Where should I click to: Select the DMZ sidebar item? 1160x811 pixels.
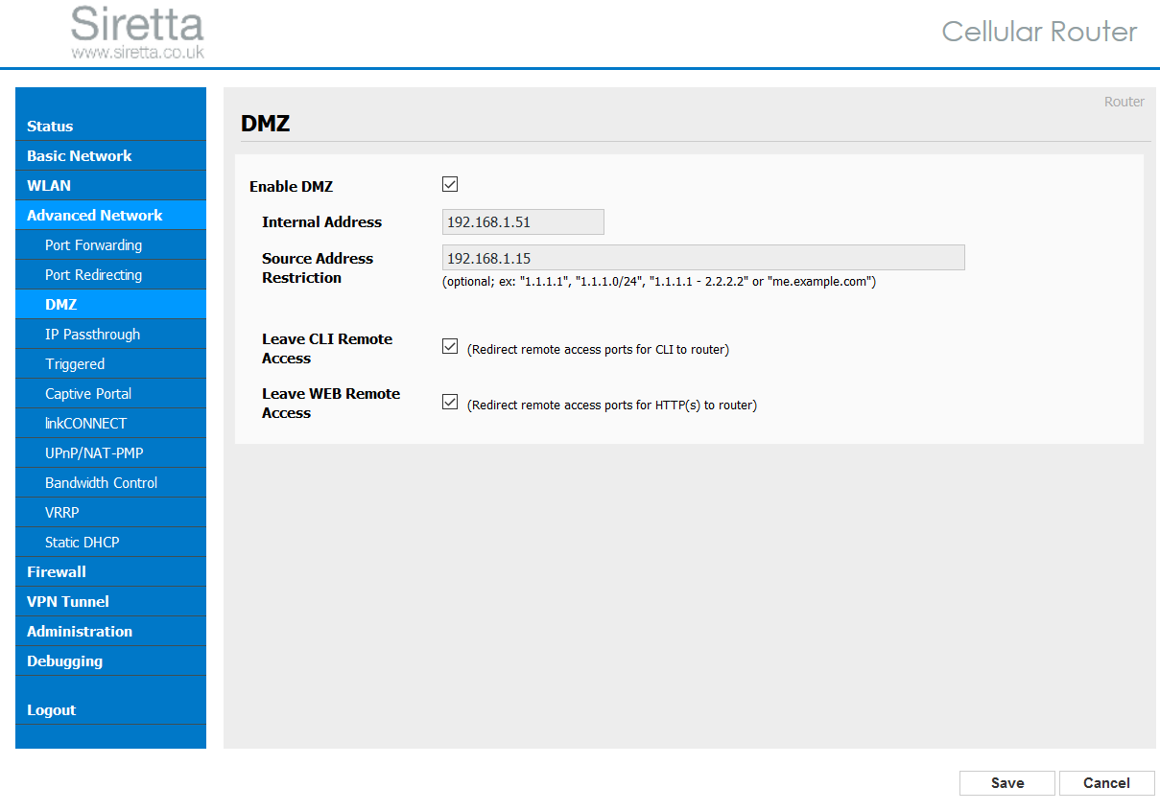point(110,304)
